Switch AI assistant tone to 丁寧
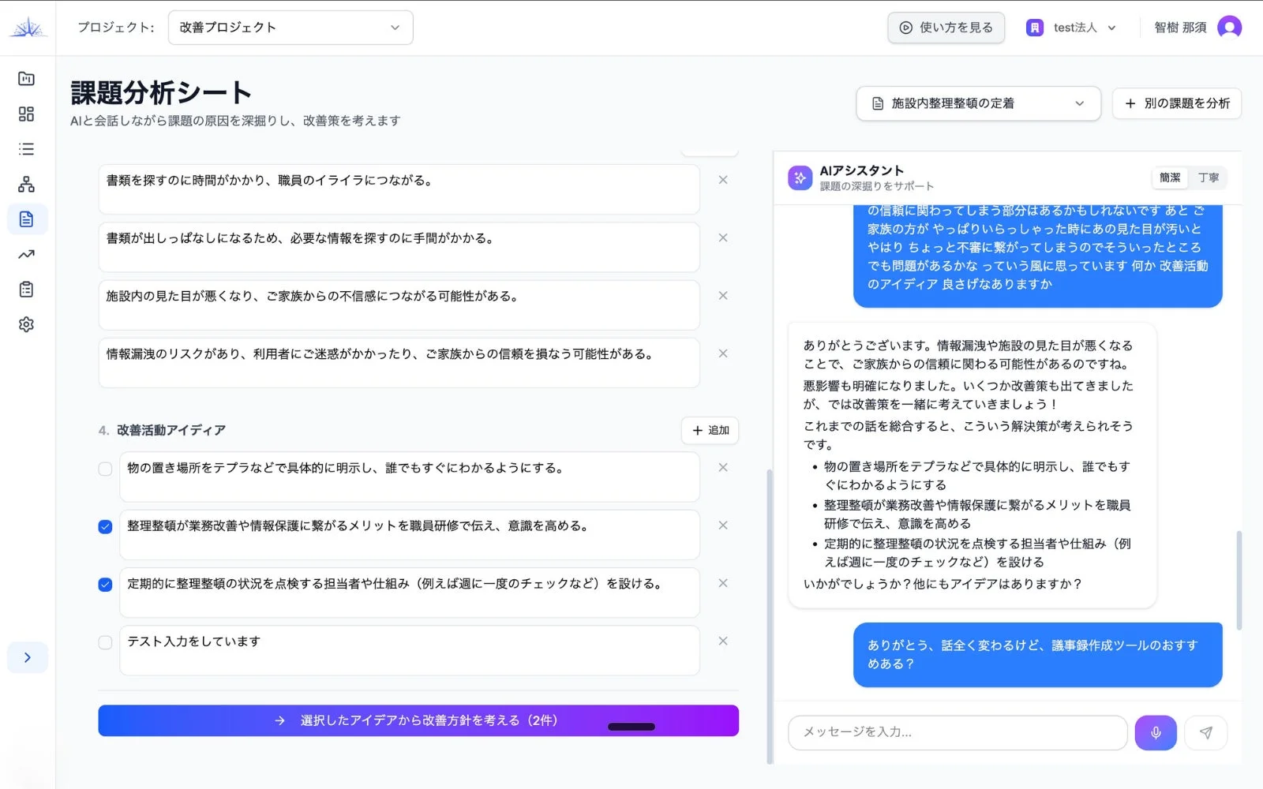 coord(1209,178)
